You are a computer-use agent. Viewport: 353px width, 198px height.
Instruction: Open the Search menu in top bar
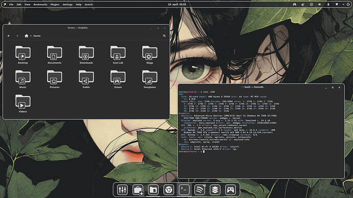click(89, 4)
